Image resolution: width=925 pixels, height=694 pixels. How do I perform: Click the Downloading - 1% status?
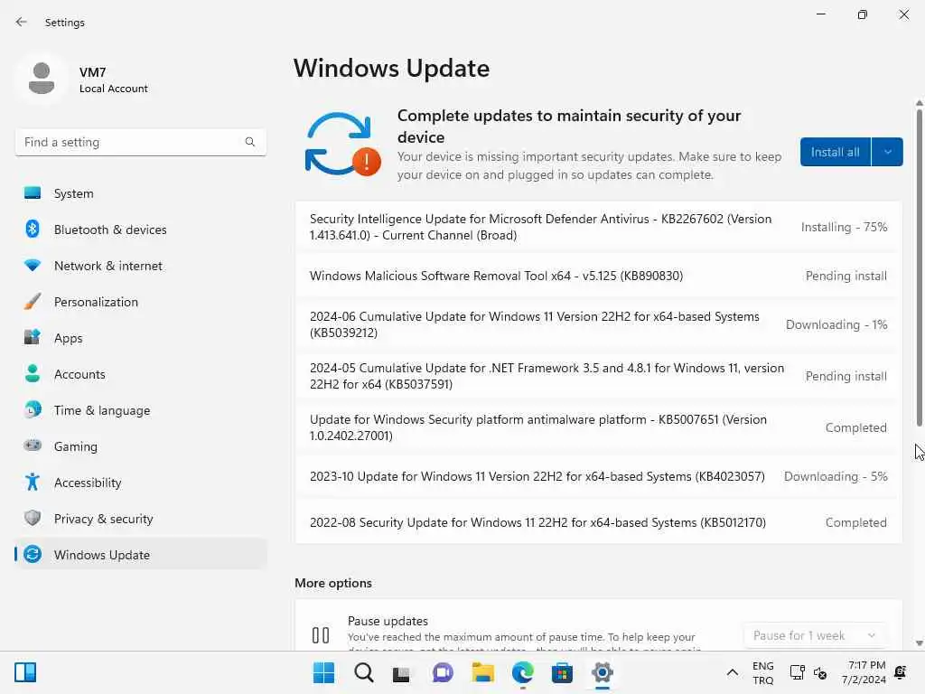click(836, 324)
